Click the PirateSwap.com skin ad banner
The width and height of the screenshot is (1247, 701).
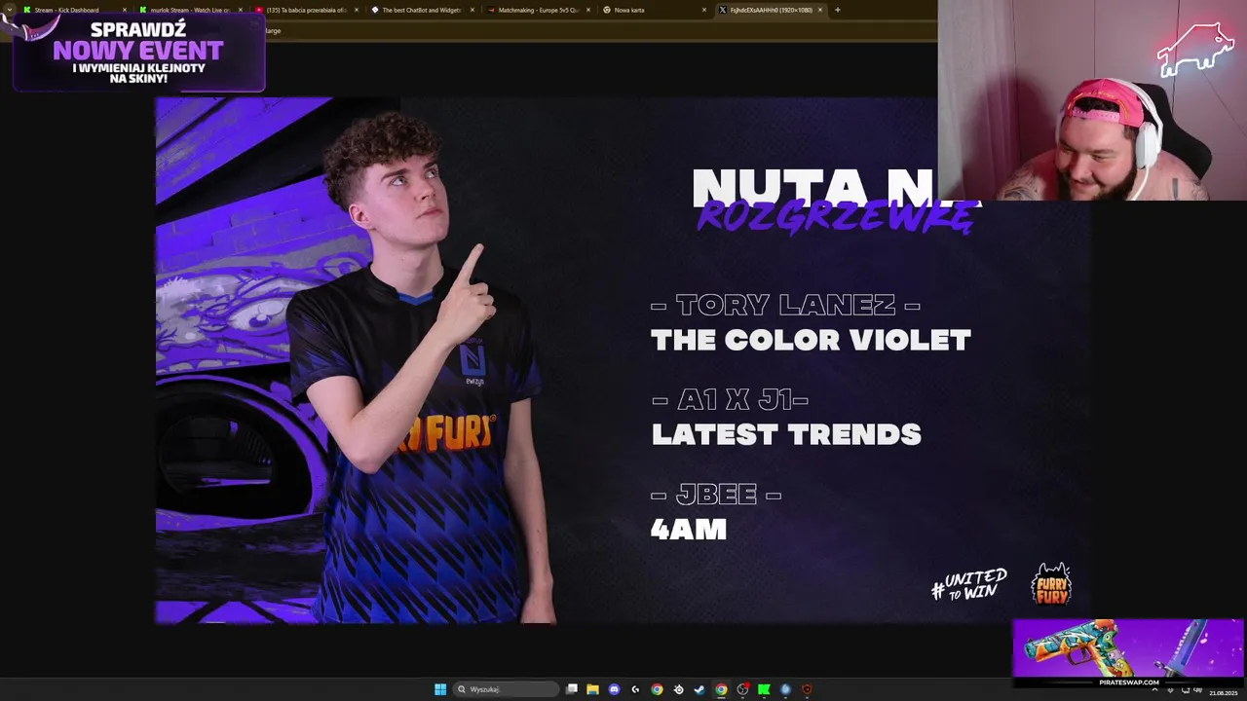[x=1128, y=653]
